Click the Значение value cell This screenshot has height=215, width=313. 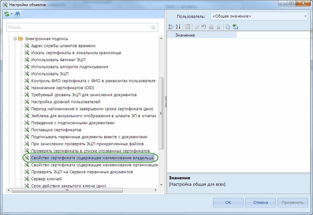click(x=273, y=35)
